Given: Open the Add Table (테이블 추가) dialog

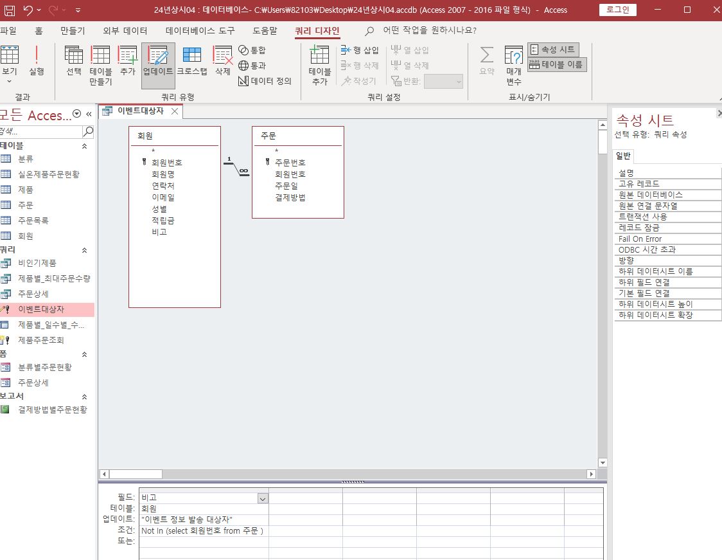Looking at the screenshot, I should [x=319, y=66].
